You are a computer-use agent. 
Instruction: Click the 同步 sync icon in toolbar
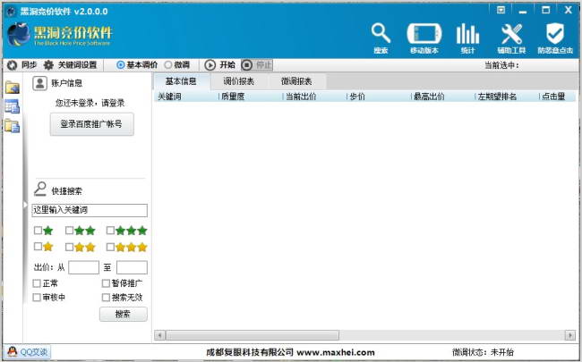tap(13, 65)
